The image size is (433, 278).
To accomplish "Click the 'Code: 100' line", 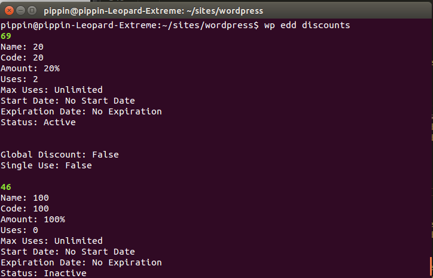I will pos(25,208).
